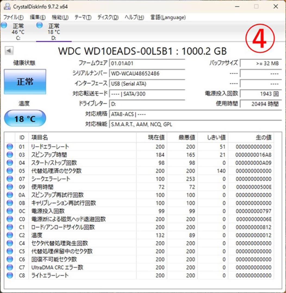This screenshot has width=286, height=293.
Task: Click the status icon beside スピンアップ時間
Action: click(10, 155)
